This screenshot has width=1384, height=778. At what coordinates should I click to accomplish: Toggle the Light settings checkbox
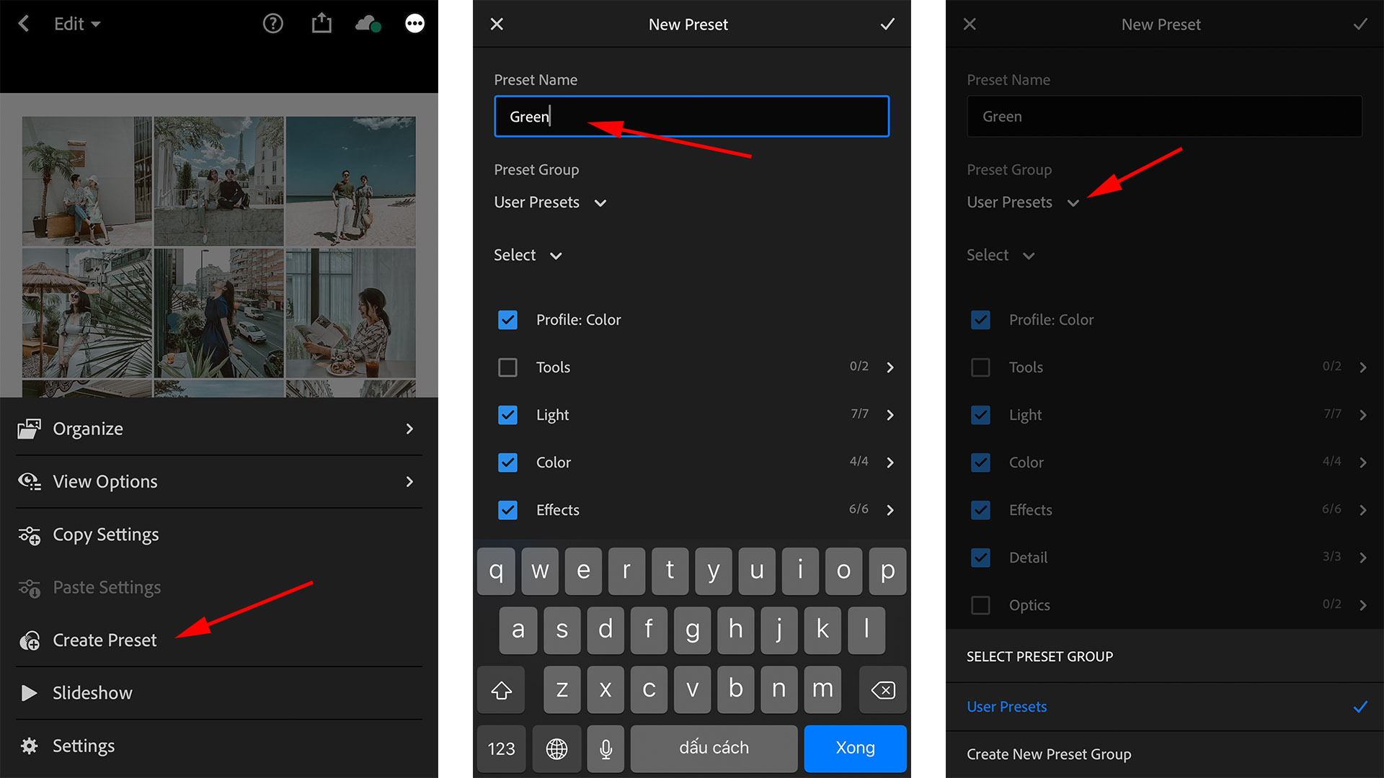click(x=507, y=414)
